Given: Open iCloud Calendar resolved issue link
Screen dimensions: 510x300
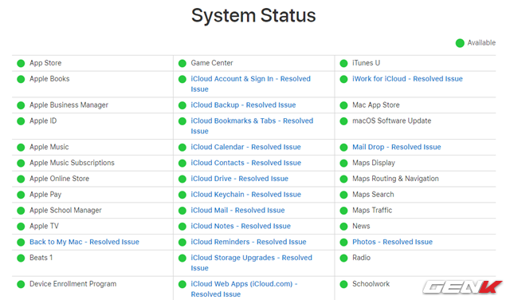Looking at the screenshot, I should [x=245, y=148].
